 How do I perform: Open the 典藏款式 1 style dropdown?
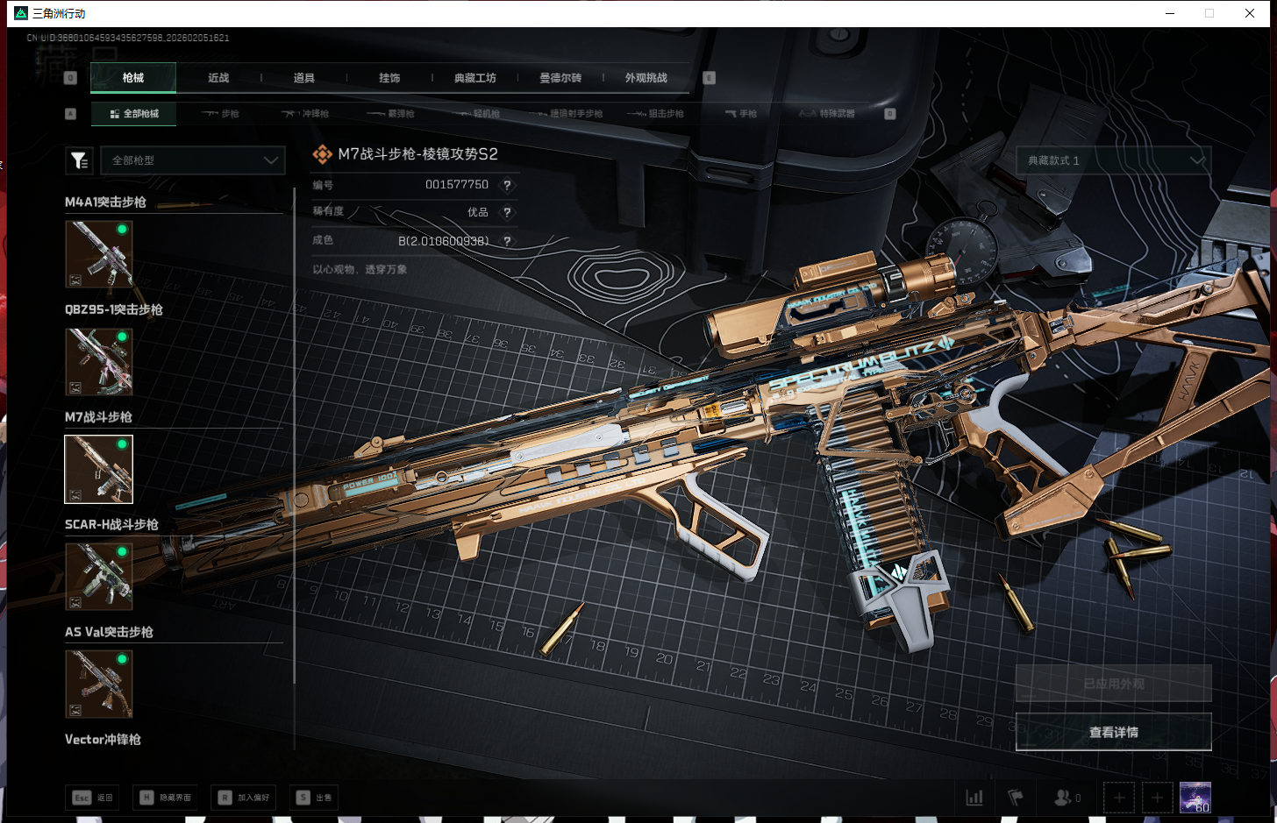(1113, 160)
